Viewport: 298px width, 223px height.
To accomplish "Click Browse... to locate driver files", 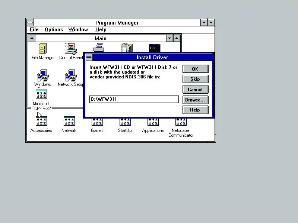I will [x=195, y=100].
